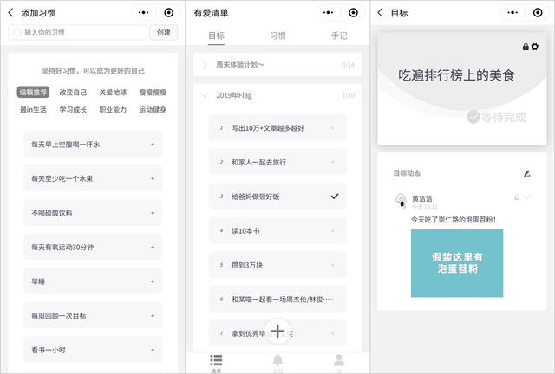The height and width of the screenshot is (374, 555).
Task: Select the 运动健身 category
Action: [x=153, y=110]
